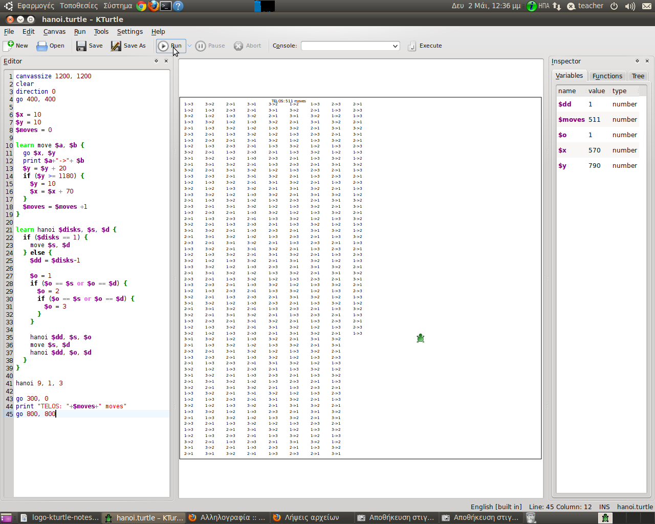Create a new file with New button
The height and width of the screenshot is (524, 655).
coord(16,46)
